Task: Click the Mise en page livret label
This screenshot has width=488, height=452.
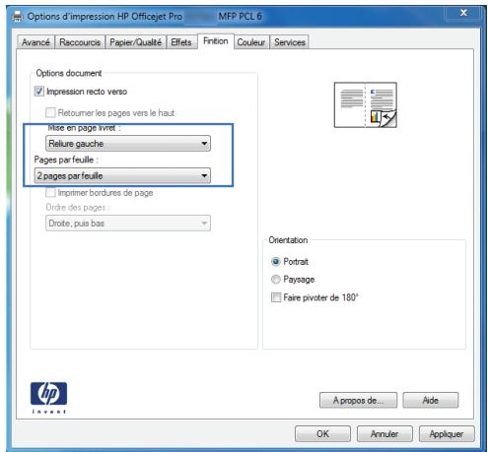Action: click(x=84, y=128)
